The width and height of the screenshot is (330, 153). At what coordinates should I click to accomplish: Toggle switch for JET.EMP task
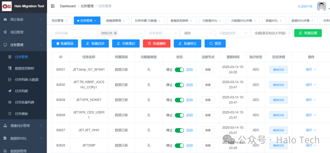click(179, 145)
